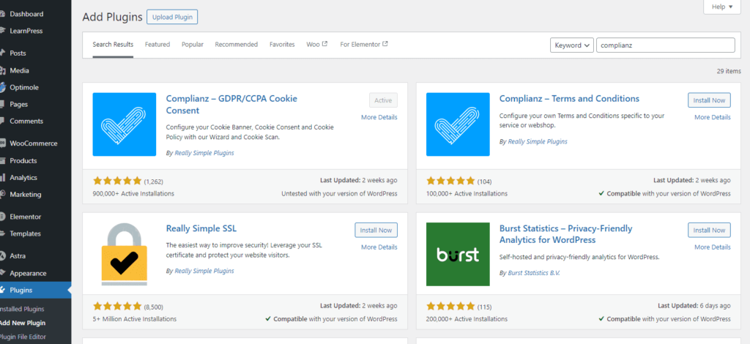Click the Upload Plugin button
The width and height of the screenshot is (750, 344).
coord(172,17)
